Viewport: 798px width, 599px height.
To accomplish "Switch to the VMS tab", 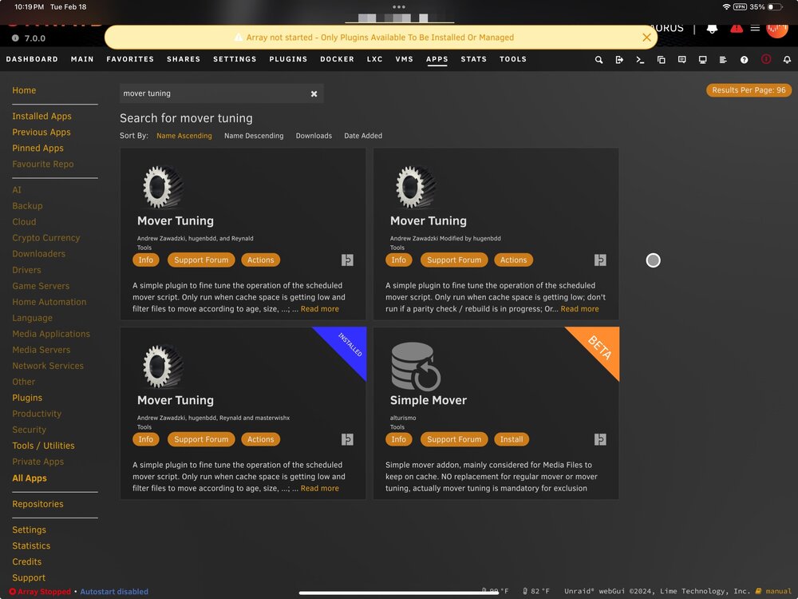I will tap(404, 59).
